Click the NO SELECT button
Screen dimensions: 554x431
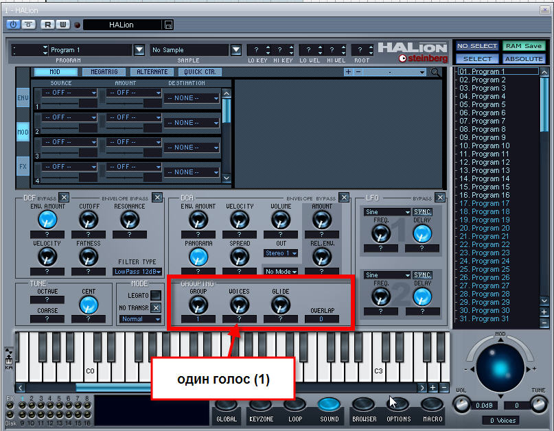point(476,46)
